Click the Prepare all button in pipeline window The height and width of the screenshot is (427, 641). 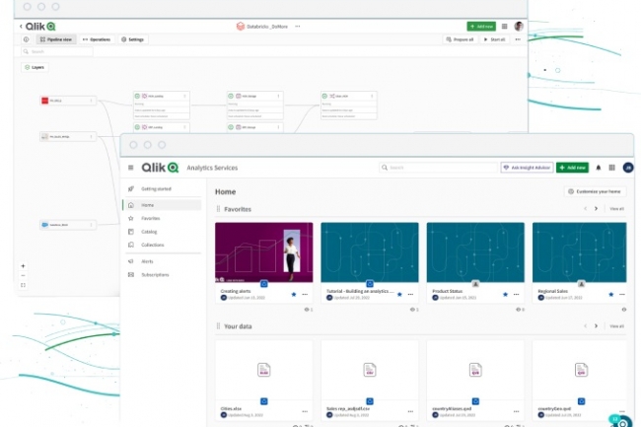460,39
